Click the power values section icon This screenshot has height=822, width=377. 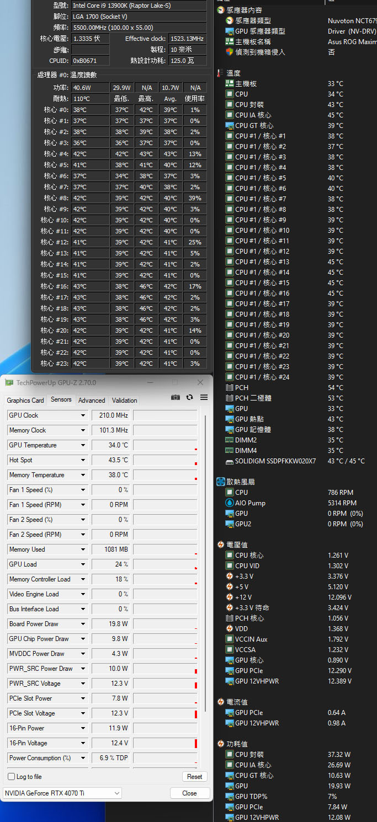221,744
